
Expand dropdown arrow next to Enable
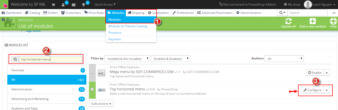click(x=327, y=72)
